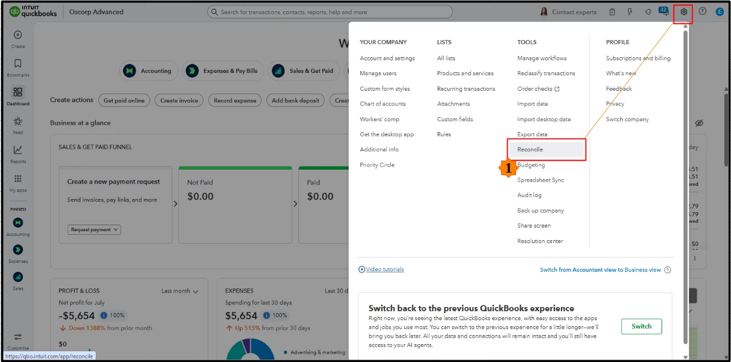The image size is (731, 362).
Task: Expand the Request payment dropdown
Action: 95,229
